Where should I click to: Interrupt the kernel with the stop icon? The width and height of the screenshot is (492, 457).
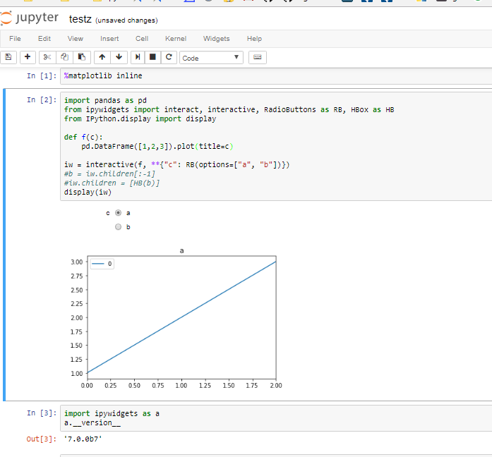click(x=152, y=57)
